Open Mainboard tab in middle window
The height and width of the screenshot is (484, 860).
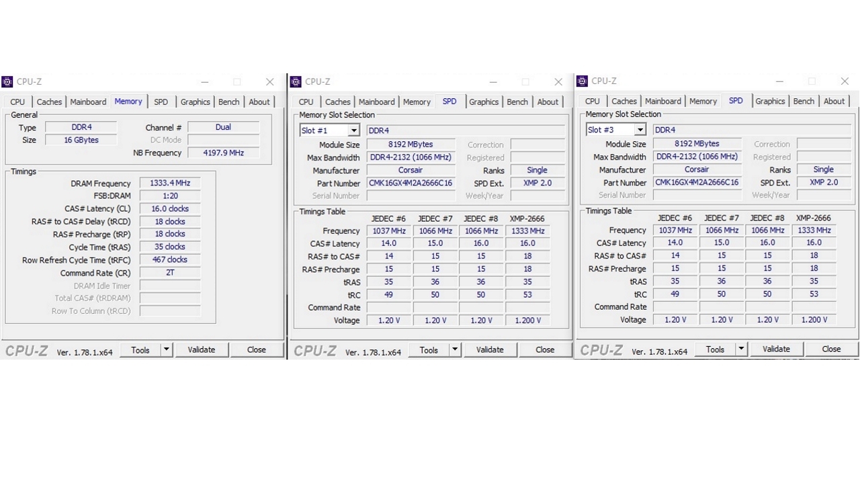[x=377, y=102]
